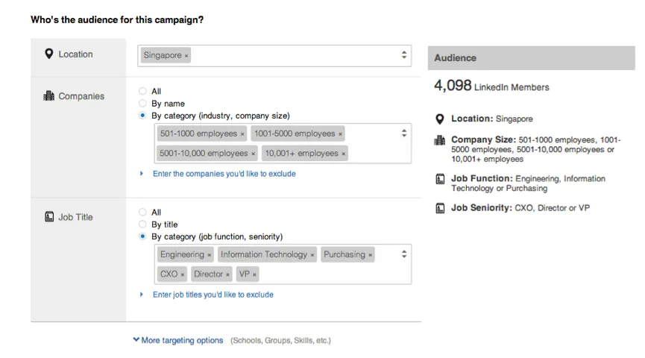
Task: Open 'Enter job titles you'd like to exclude'
Action: [x=213, y=295]
